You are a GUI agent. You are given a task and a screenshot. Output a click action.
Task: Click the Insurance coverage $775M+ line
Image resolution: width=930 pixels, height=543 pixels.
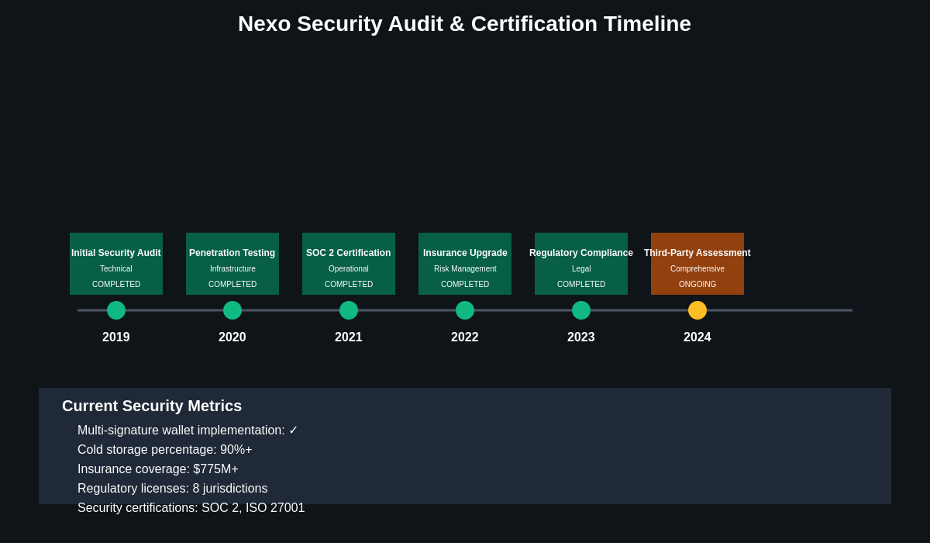(x=158, y=469)
